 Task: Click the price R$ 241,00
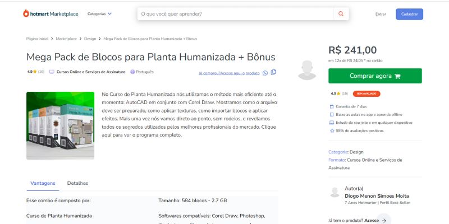352,50
